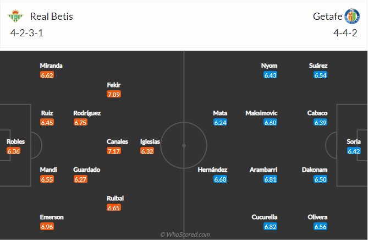Open Canales player rating 7.17
The image size is (368, 240).
[x=114, y=150]
